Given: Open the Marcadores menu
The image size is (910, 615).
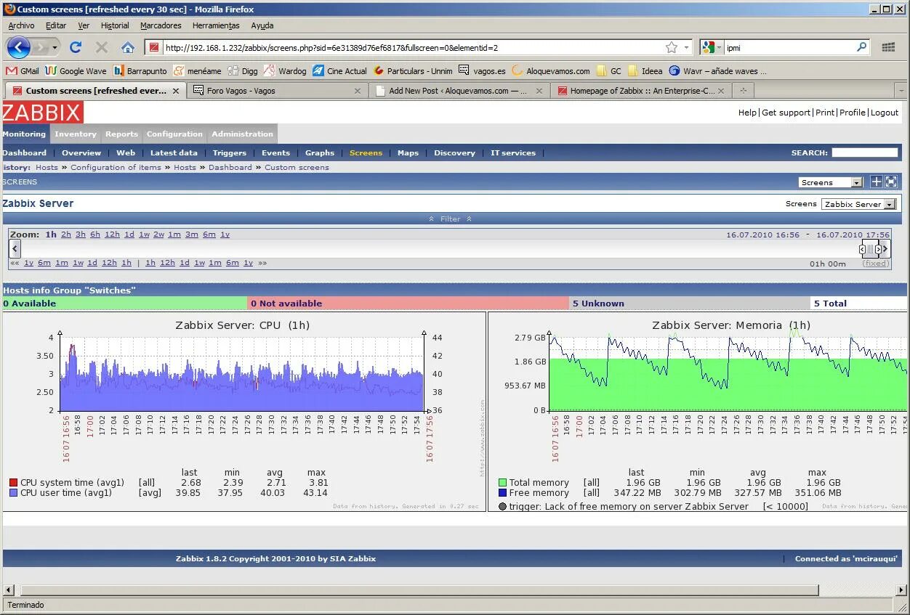Looking at the screenshot, I should 161,25.
